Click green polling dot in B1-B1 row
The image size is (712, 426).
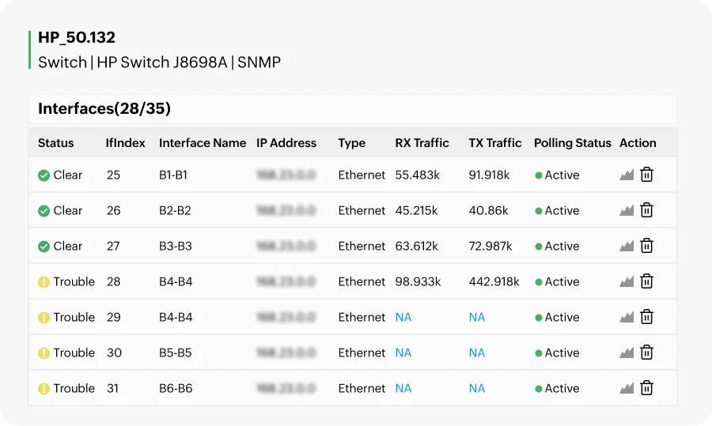click(x=539, y=175)
